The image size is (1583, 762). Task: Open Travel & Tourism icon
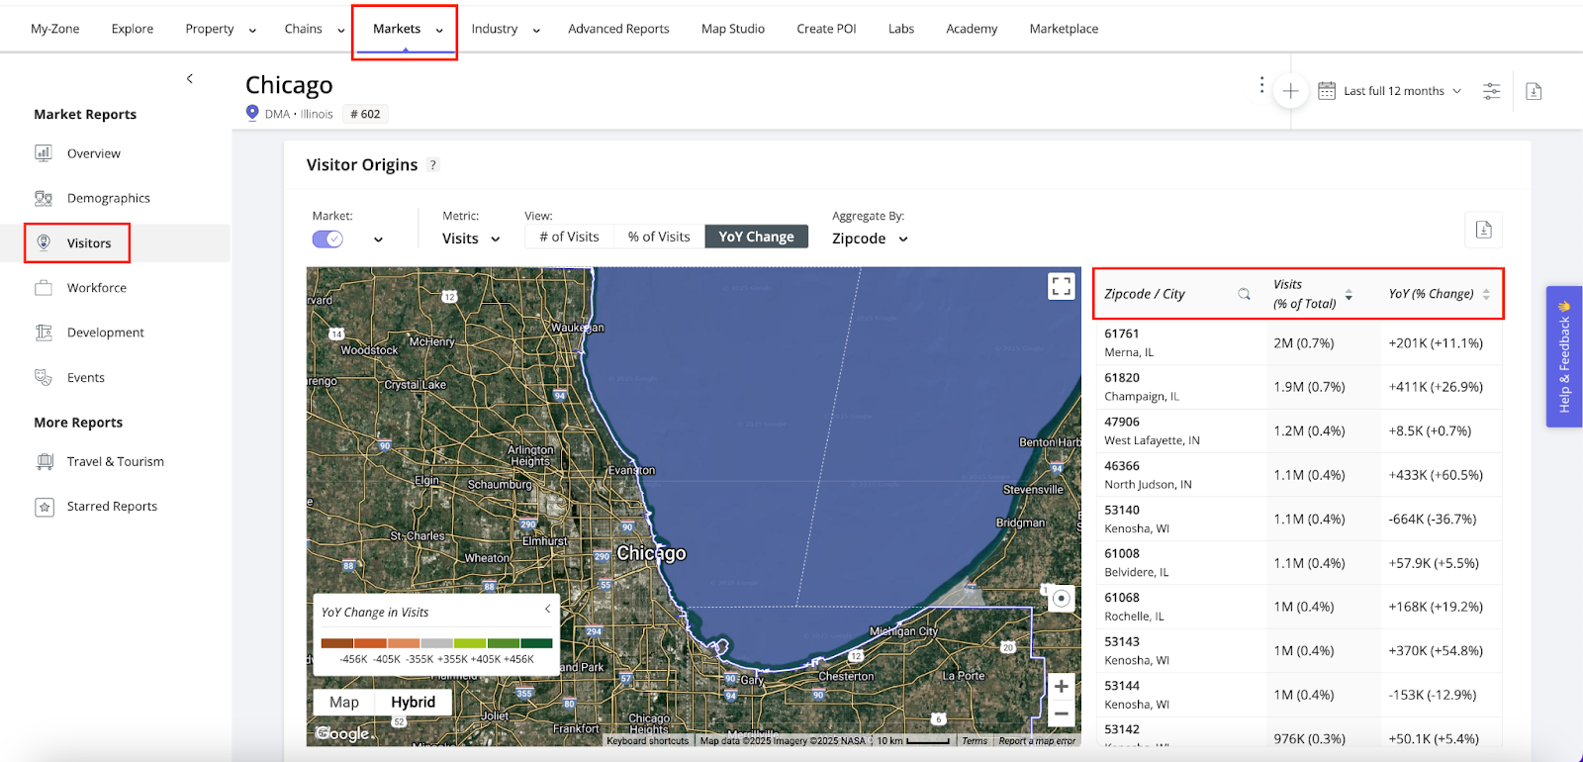click(44, 461)
